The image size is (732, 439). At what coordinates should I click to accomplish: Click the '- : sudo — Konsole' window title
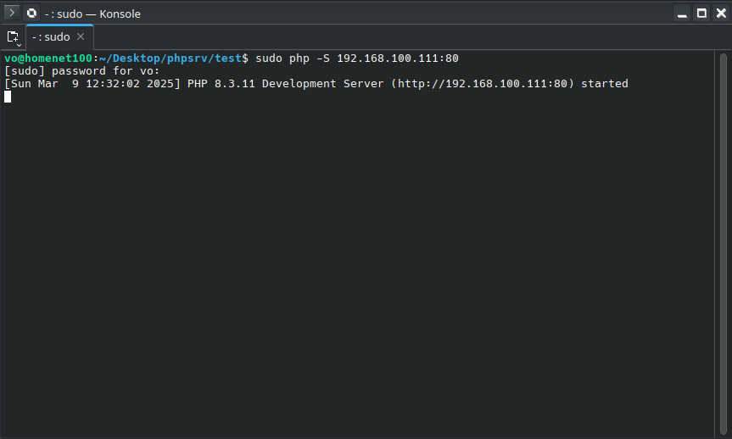coord(92,14)
